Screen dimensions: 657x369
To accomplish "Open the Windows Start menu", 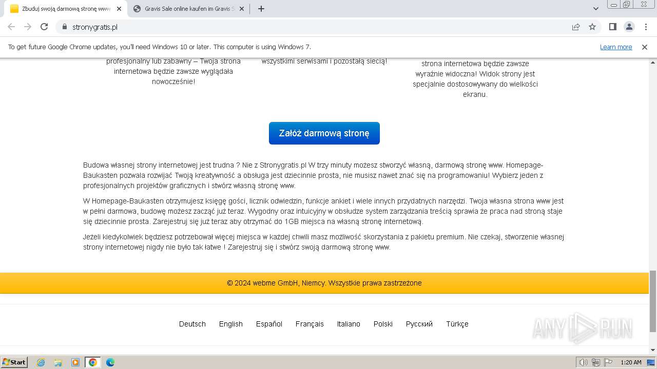I will [14, 362].
